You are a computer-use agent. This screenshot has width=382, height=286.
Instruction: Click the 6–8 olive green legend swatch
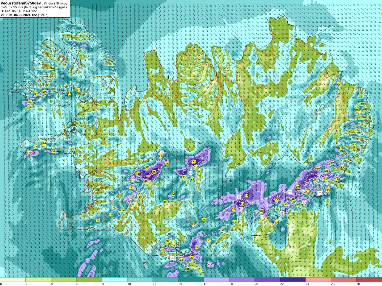(x=89, y=280)
